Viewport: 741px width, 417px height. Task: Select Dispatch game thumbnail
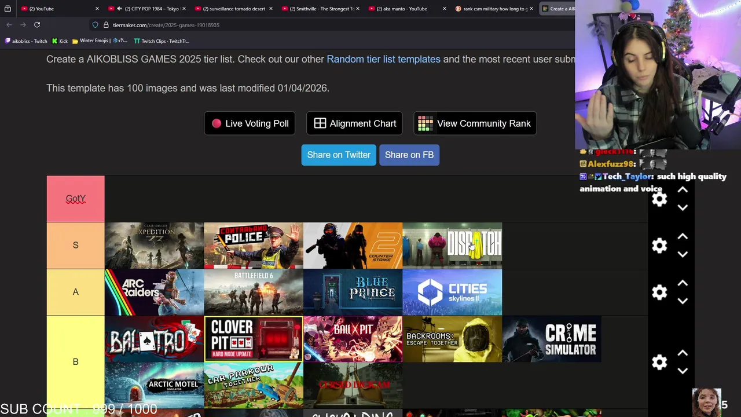tap(452, 246)
